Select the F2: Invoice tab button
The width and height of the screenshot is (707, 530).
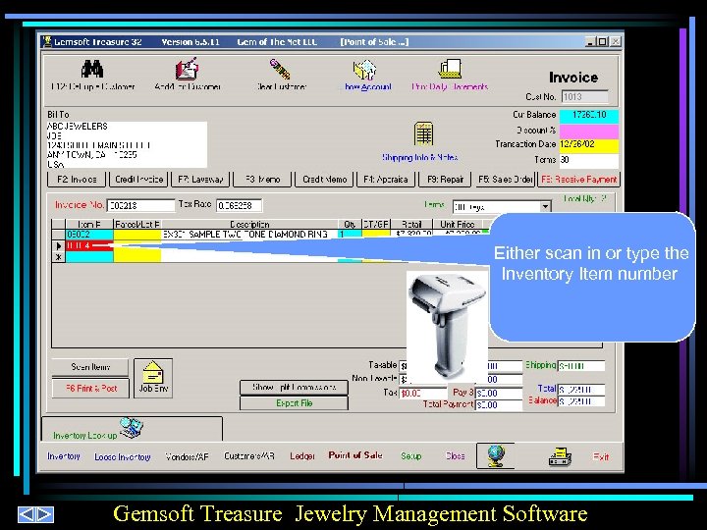pos(77,180)
